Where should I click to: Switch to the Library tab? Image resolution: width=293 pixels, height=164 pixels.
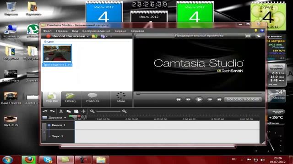[71, 98]
